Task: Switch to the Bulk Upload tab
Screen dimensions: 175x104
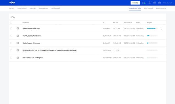Action: (148, 8)
